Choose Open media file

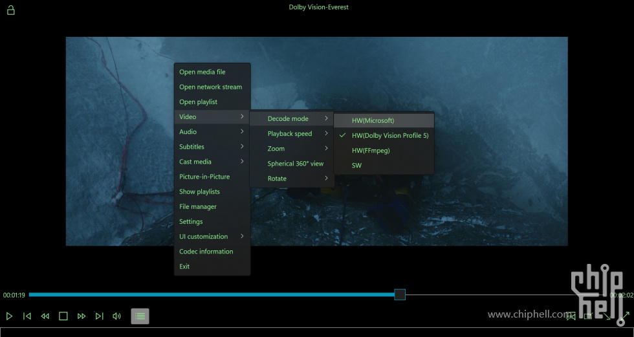212,72
